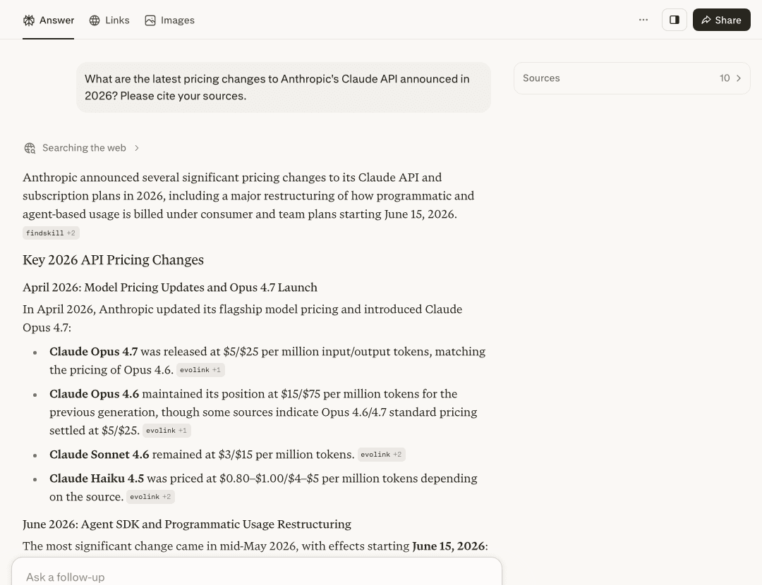The width and height of the screenshot is (762, 585).
Task: Open the three-dots more options menu
Action: [643, 20]
